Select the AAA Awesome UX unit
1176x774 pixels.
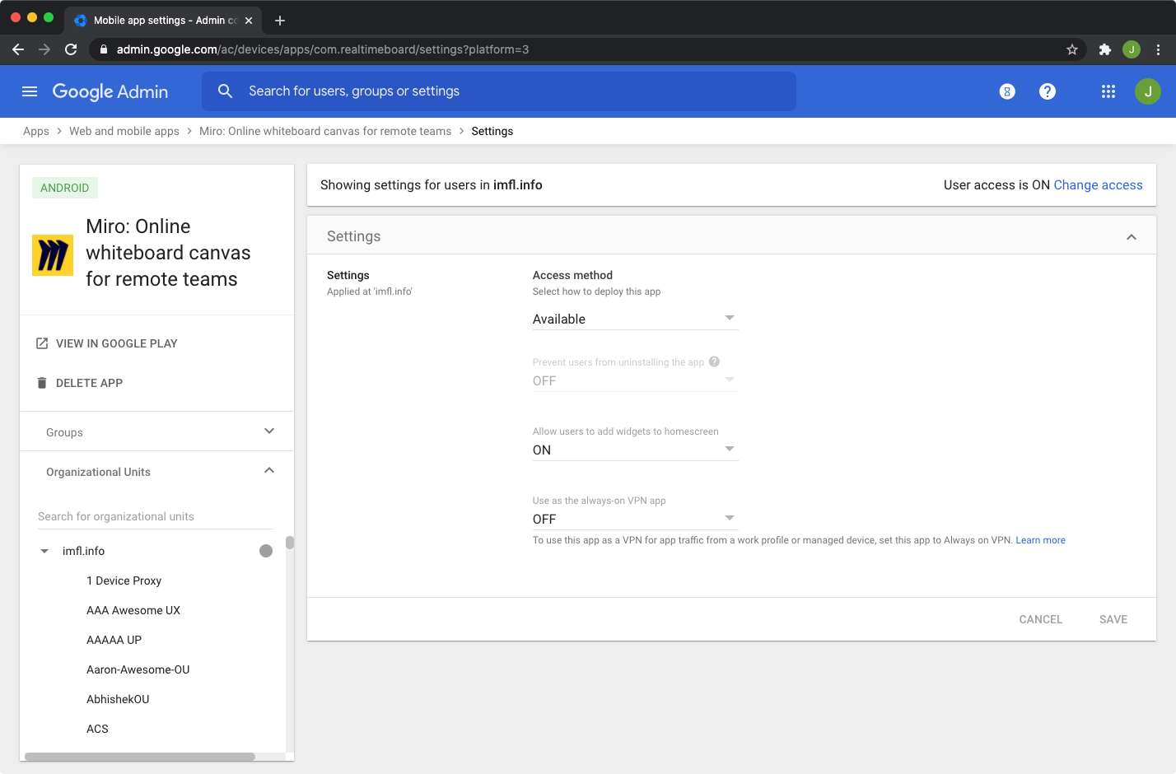(133, 610)
